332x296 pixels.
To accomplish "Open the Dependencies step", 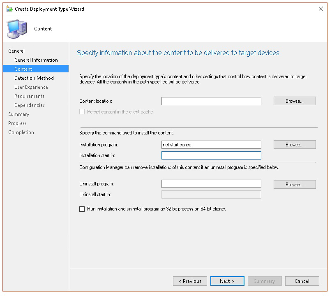I will (x=30, y=105).
